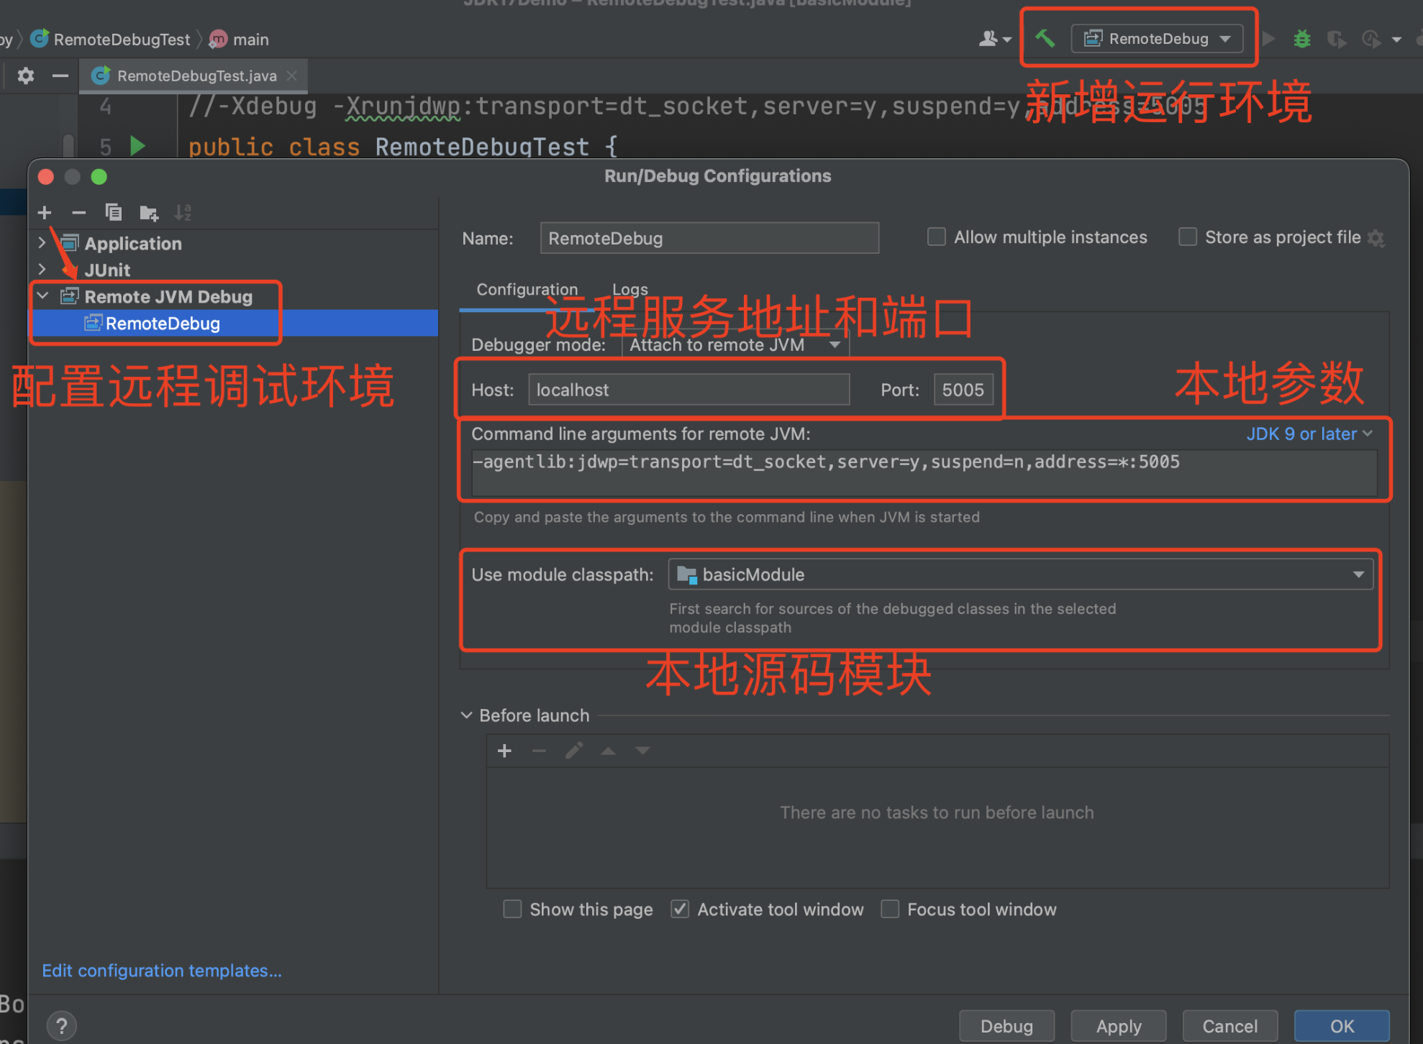Click the run with coverage icon
The height and width of the screenshot is (1044, 1423).
[x=1337, y=39]
